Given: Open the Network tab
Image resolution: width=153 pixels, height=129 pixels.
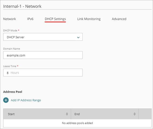Looking at the screenshot, I should pyautogui.click(x=9, y=19).
